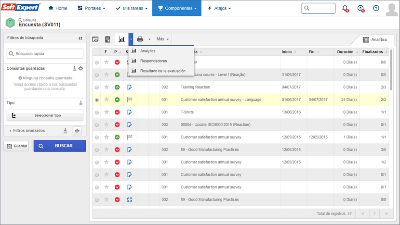The image size is (400, 225).
Task: Select radio for survey with duration 1 Día(s)
Action: (97, 137)
